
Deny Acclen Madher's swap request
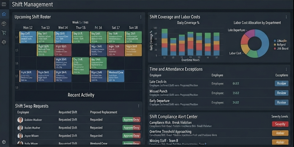pyautogui.click(x=137, y=128)
